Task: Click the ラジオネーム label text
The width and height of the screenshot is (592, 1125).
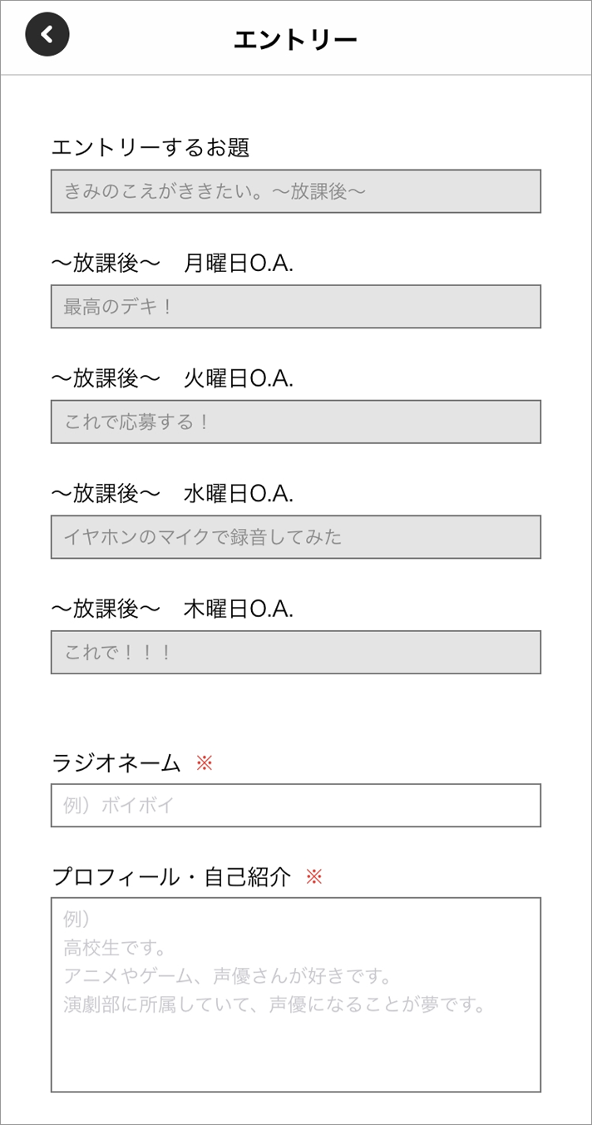Action: 116,762
